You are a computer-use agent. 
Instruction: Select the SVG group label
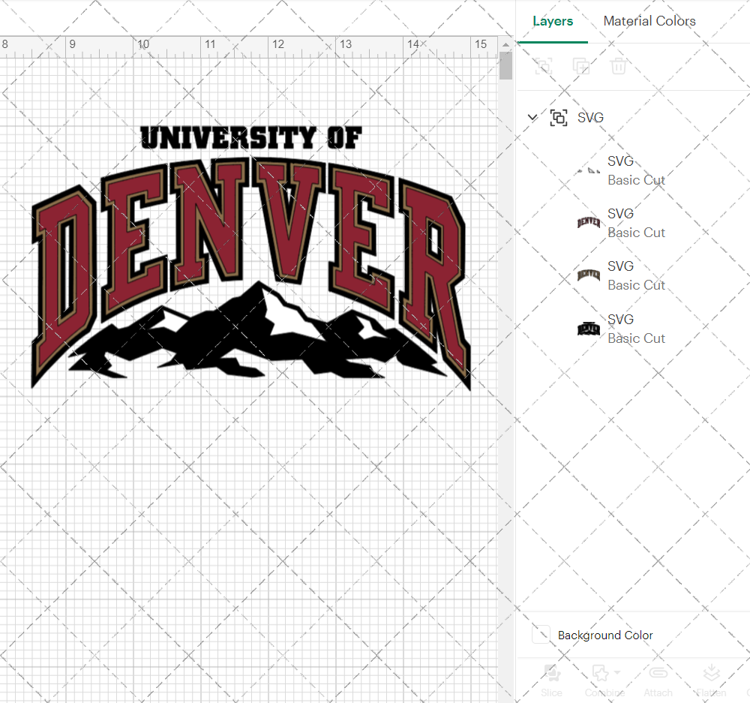click(590, 117)
